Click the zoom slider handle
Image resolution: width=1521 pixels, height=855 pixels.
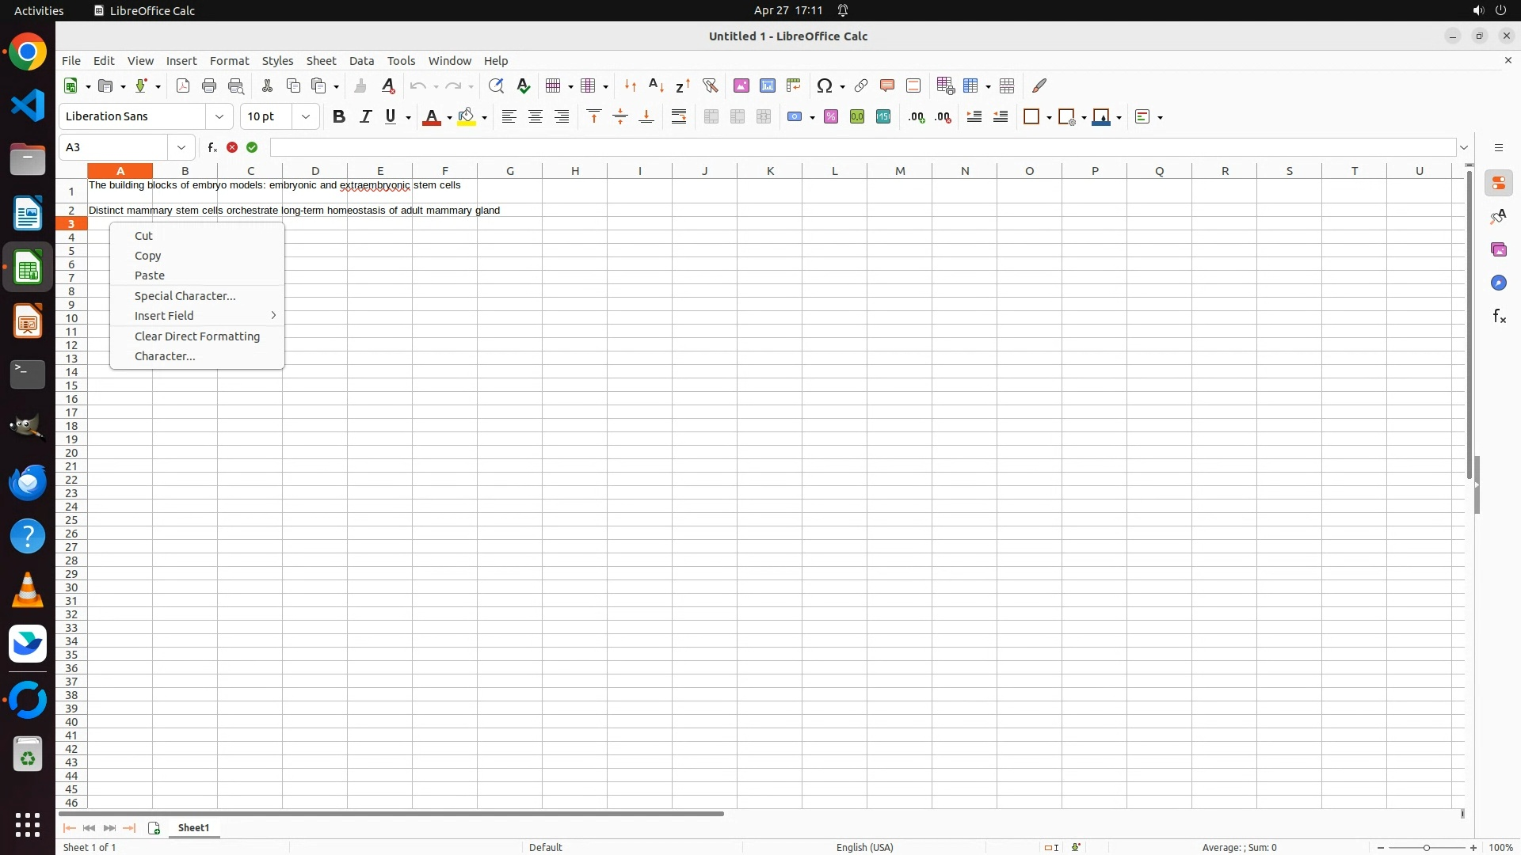[1427, 848]
